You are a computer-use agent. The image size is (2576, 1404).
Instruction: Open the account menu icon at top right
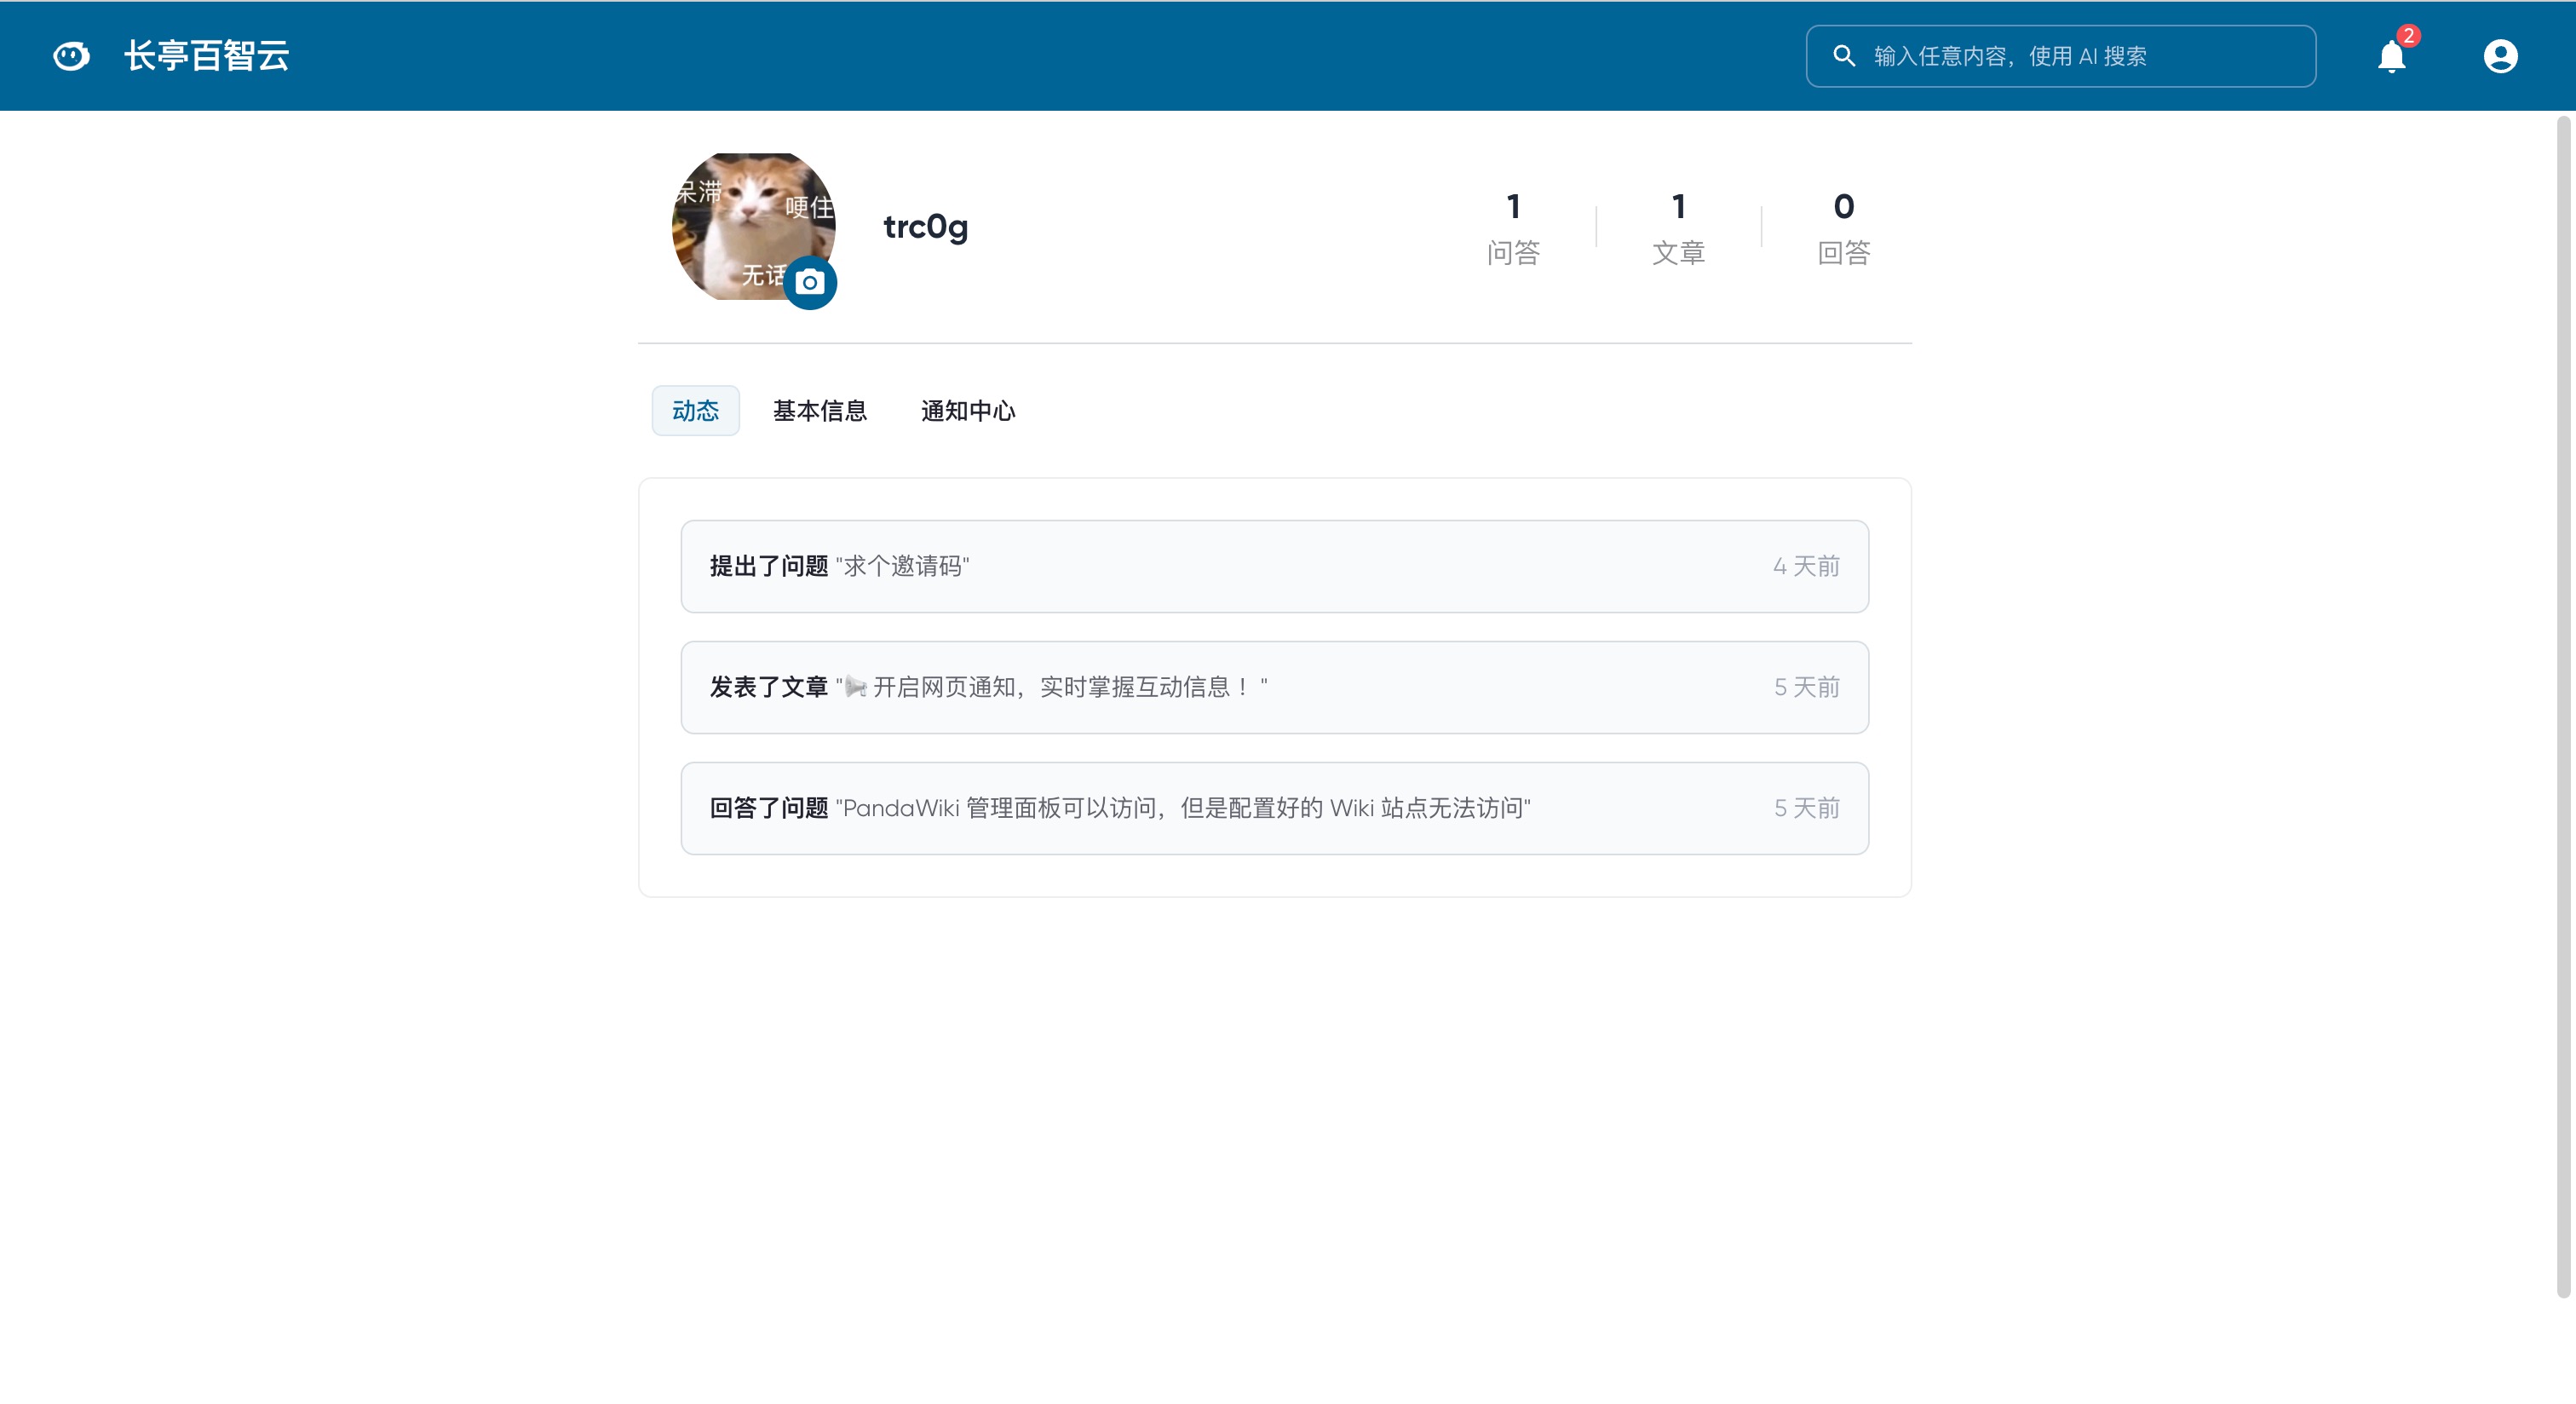tap(2500, 55)
